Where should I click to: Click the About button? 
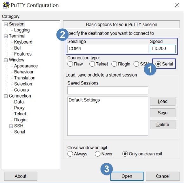[21, 176]
